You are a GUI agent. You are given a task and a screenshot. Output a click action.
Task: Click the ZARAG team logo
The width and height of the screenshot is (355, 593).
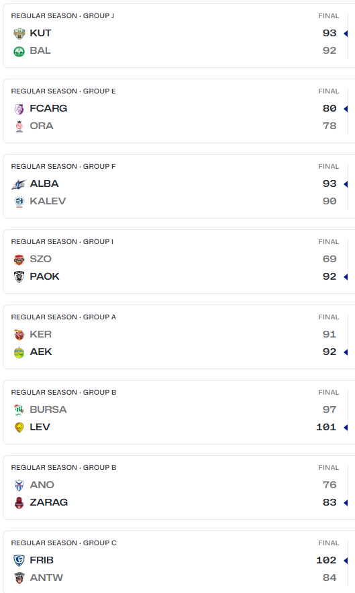[19, 503]
